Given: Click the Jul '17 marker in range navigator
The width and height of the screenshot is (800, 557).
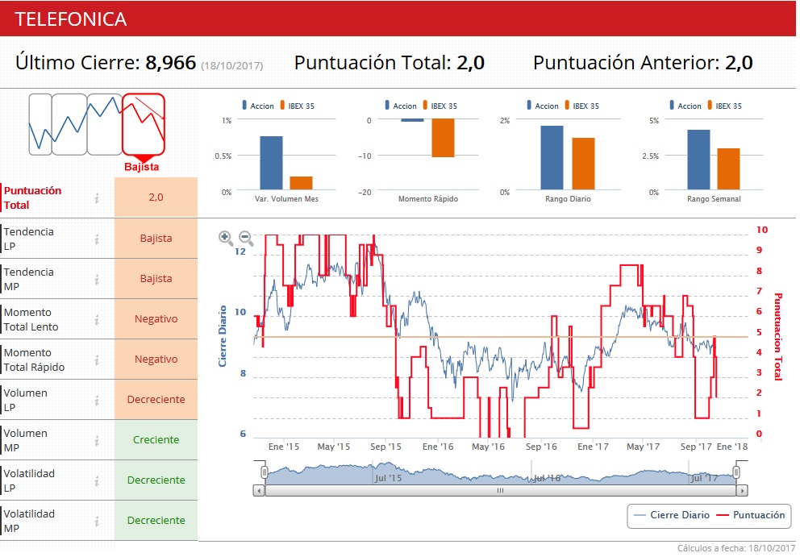Looking at the screenshot, I should pyautogui.click(x=704, y=478).
